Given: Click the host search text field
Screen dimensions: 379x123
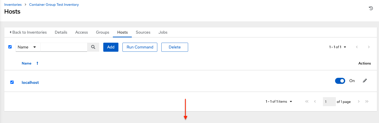Looking at the screenshot, I should [x=64, y=47].
